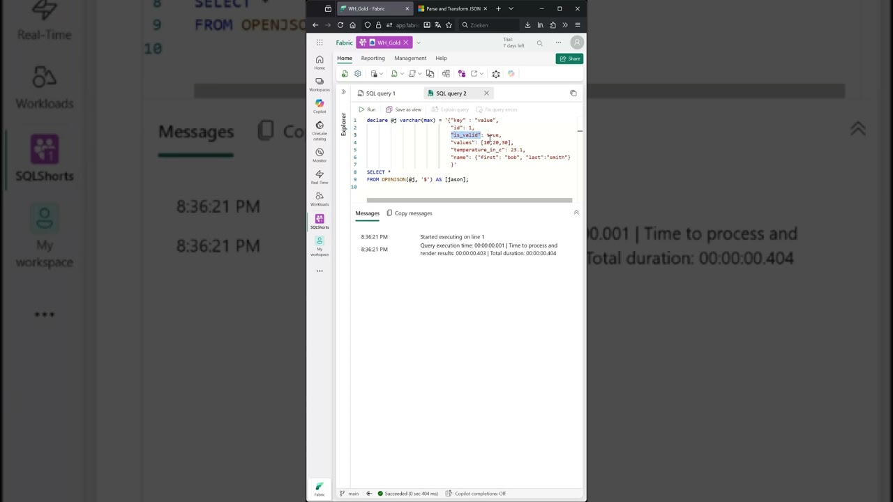Expand the workspace switcher chevron next to WH_Gold

[x=419, y=43]
